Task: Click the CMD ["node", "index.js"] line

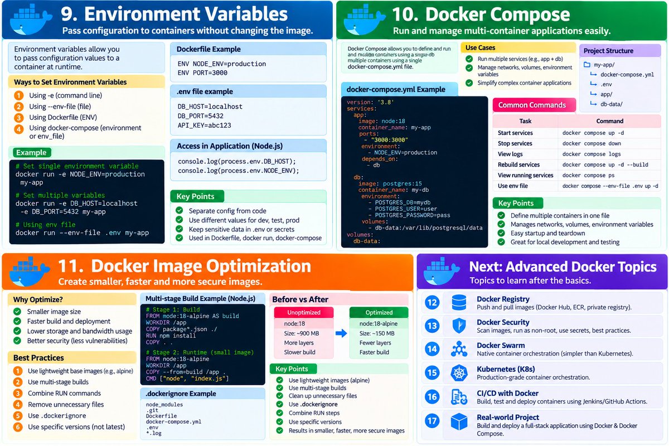Action: [187, 379]
